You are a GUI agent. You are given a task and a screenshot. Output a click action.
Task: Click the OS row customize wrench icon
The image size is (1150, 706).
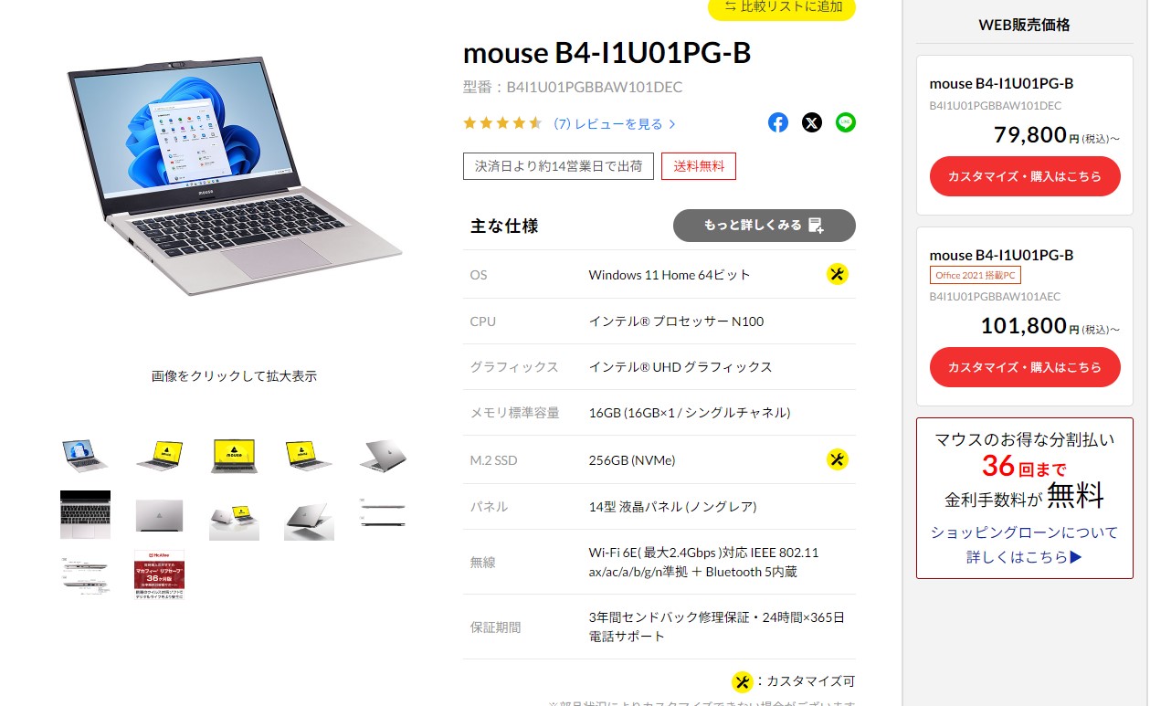coord(838,274)
